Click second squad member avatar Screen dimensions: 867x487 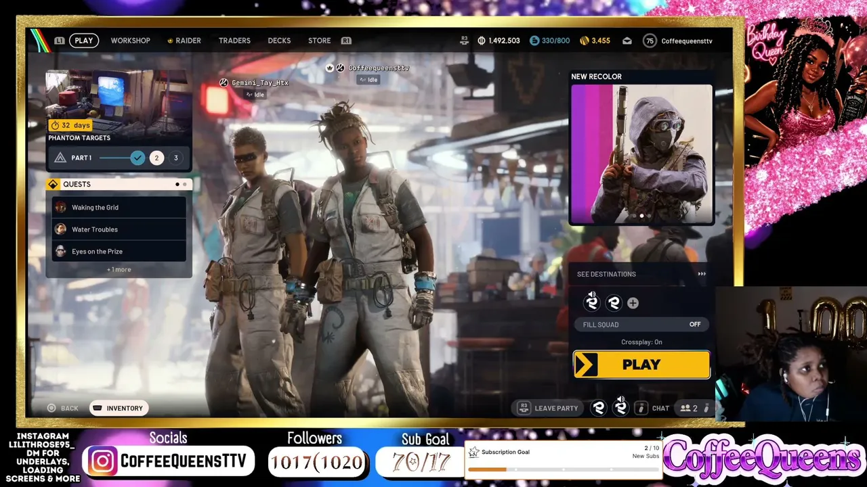614,303
